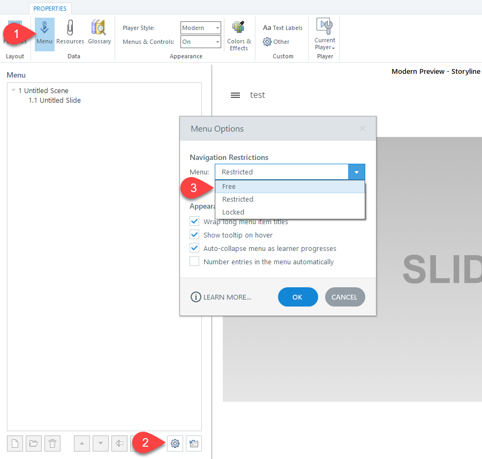Click the insert from project folder icon
The image size is (482, 459).
34,443
